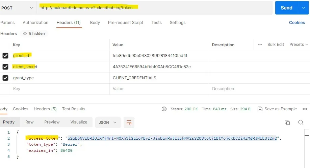
Task: Click the Size 294 B text
Action: coord(240,109)
